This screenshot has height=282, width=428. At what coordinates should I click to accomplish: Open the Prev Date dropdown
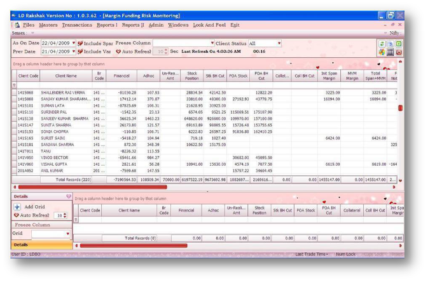(73, 51)
